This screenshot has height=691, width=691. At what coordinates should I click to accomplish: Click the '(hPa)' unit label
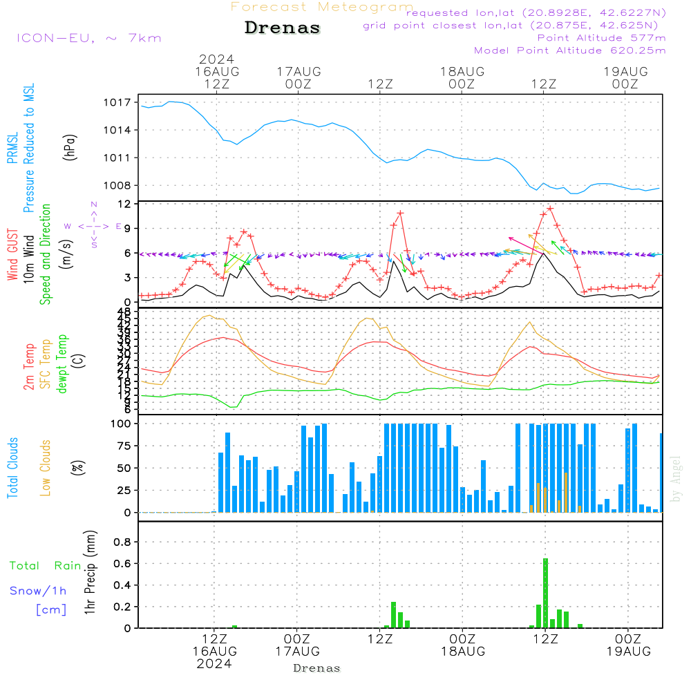click(x=70, y=147)
